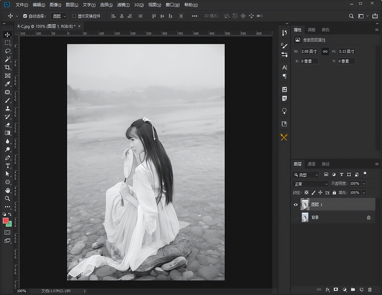Disable the Auto-Select checkbox
Viewport: 382px width, 295px height.
pos(25,16)
